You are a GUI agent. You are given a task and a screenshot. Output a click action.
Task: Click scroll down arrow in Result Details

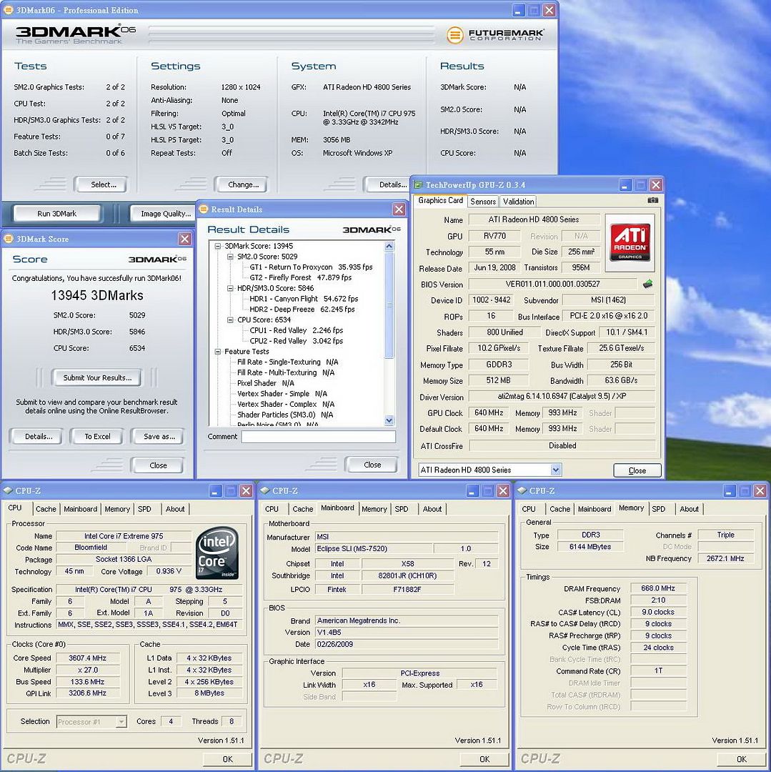click(x=389, y=420)
